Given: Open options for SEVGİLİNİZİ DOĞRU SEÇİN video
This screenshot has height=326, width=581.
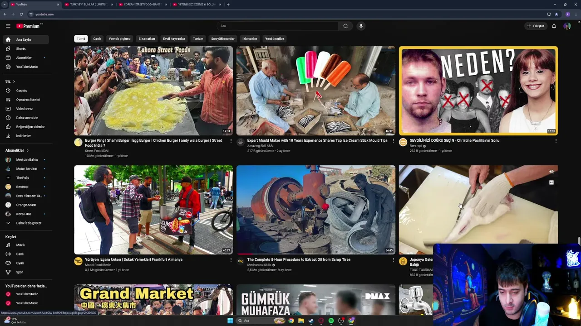Looking at the screenshot, I should (x=556, y=141).
